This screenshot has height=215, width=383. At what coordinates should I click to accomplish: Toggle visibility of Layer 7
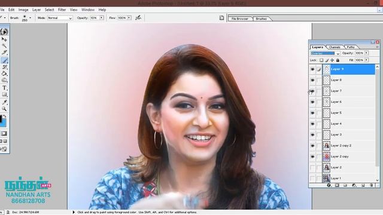[312, 91]
